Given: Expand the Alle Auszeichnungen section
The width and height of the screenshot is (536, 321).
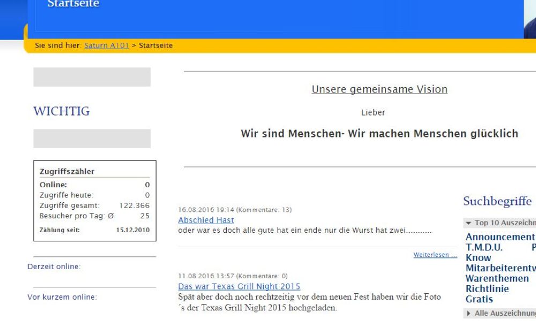Looking at the screenshot, I should [501, 314].
